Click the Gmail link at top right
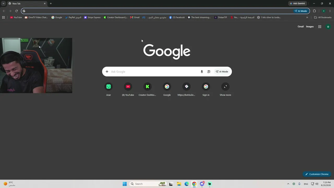Screen dimensions: 334x188 (x=301, y=27)
